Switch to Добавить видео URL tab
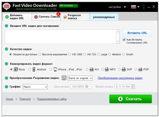 (x=17, y=17)
